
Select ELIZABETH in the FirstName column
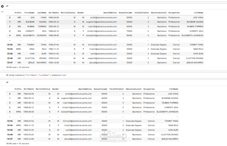click(x=29, y=36)
